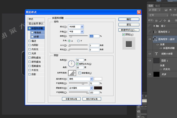
Task: Click the 确定 button
Action: [129, 19]
